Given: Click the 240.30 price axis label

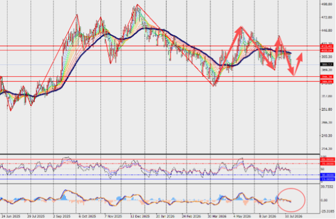Looking at the screenshot, I should click(327, 136).
